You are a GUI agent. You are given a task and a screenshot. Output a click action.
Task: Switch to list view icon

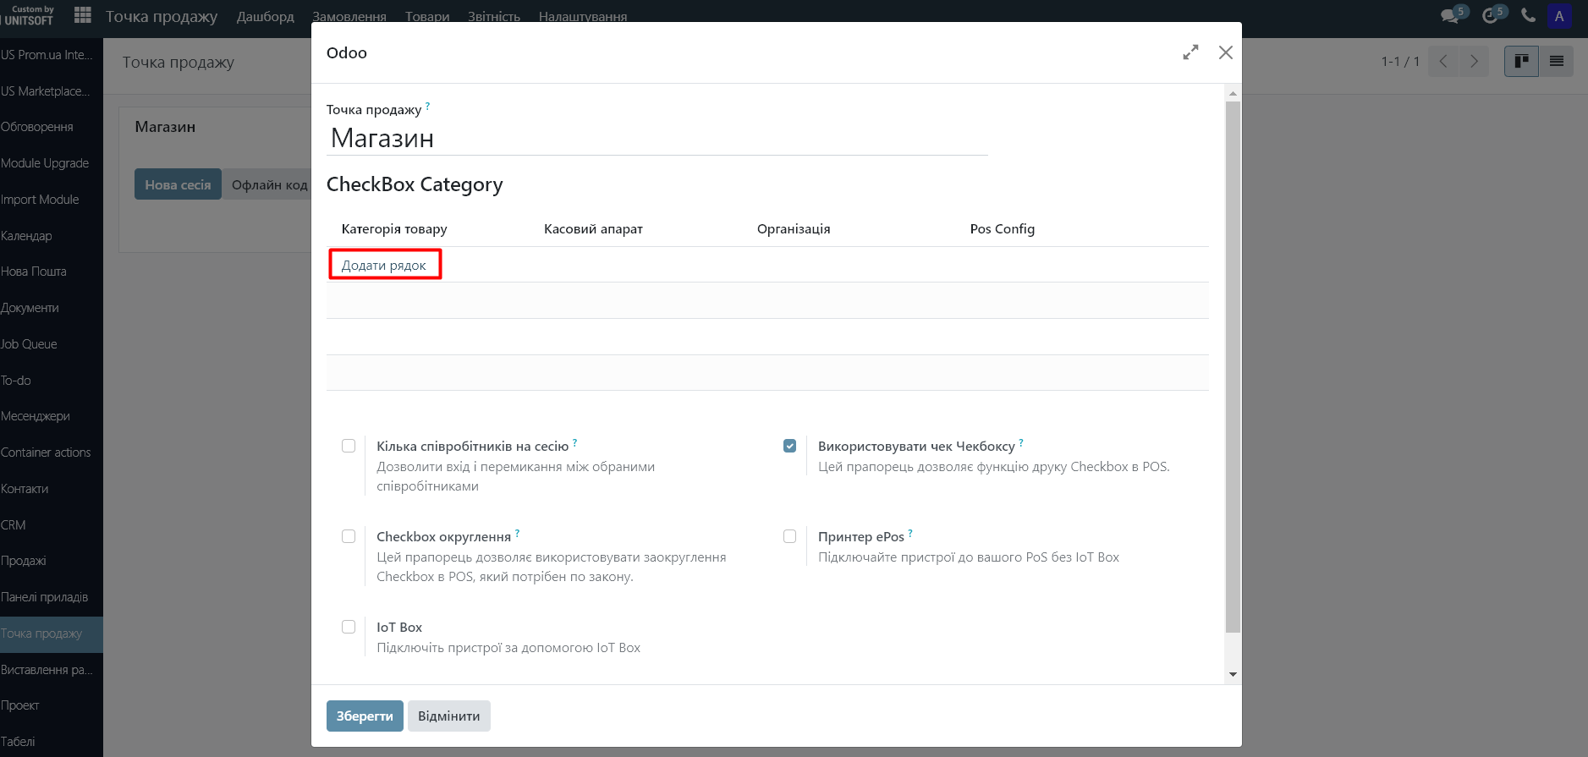1556,61
